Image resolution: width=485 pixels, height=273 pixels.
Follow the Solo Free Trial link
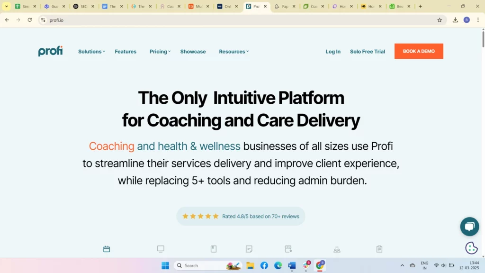coord(367,52)
